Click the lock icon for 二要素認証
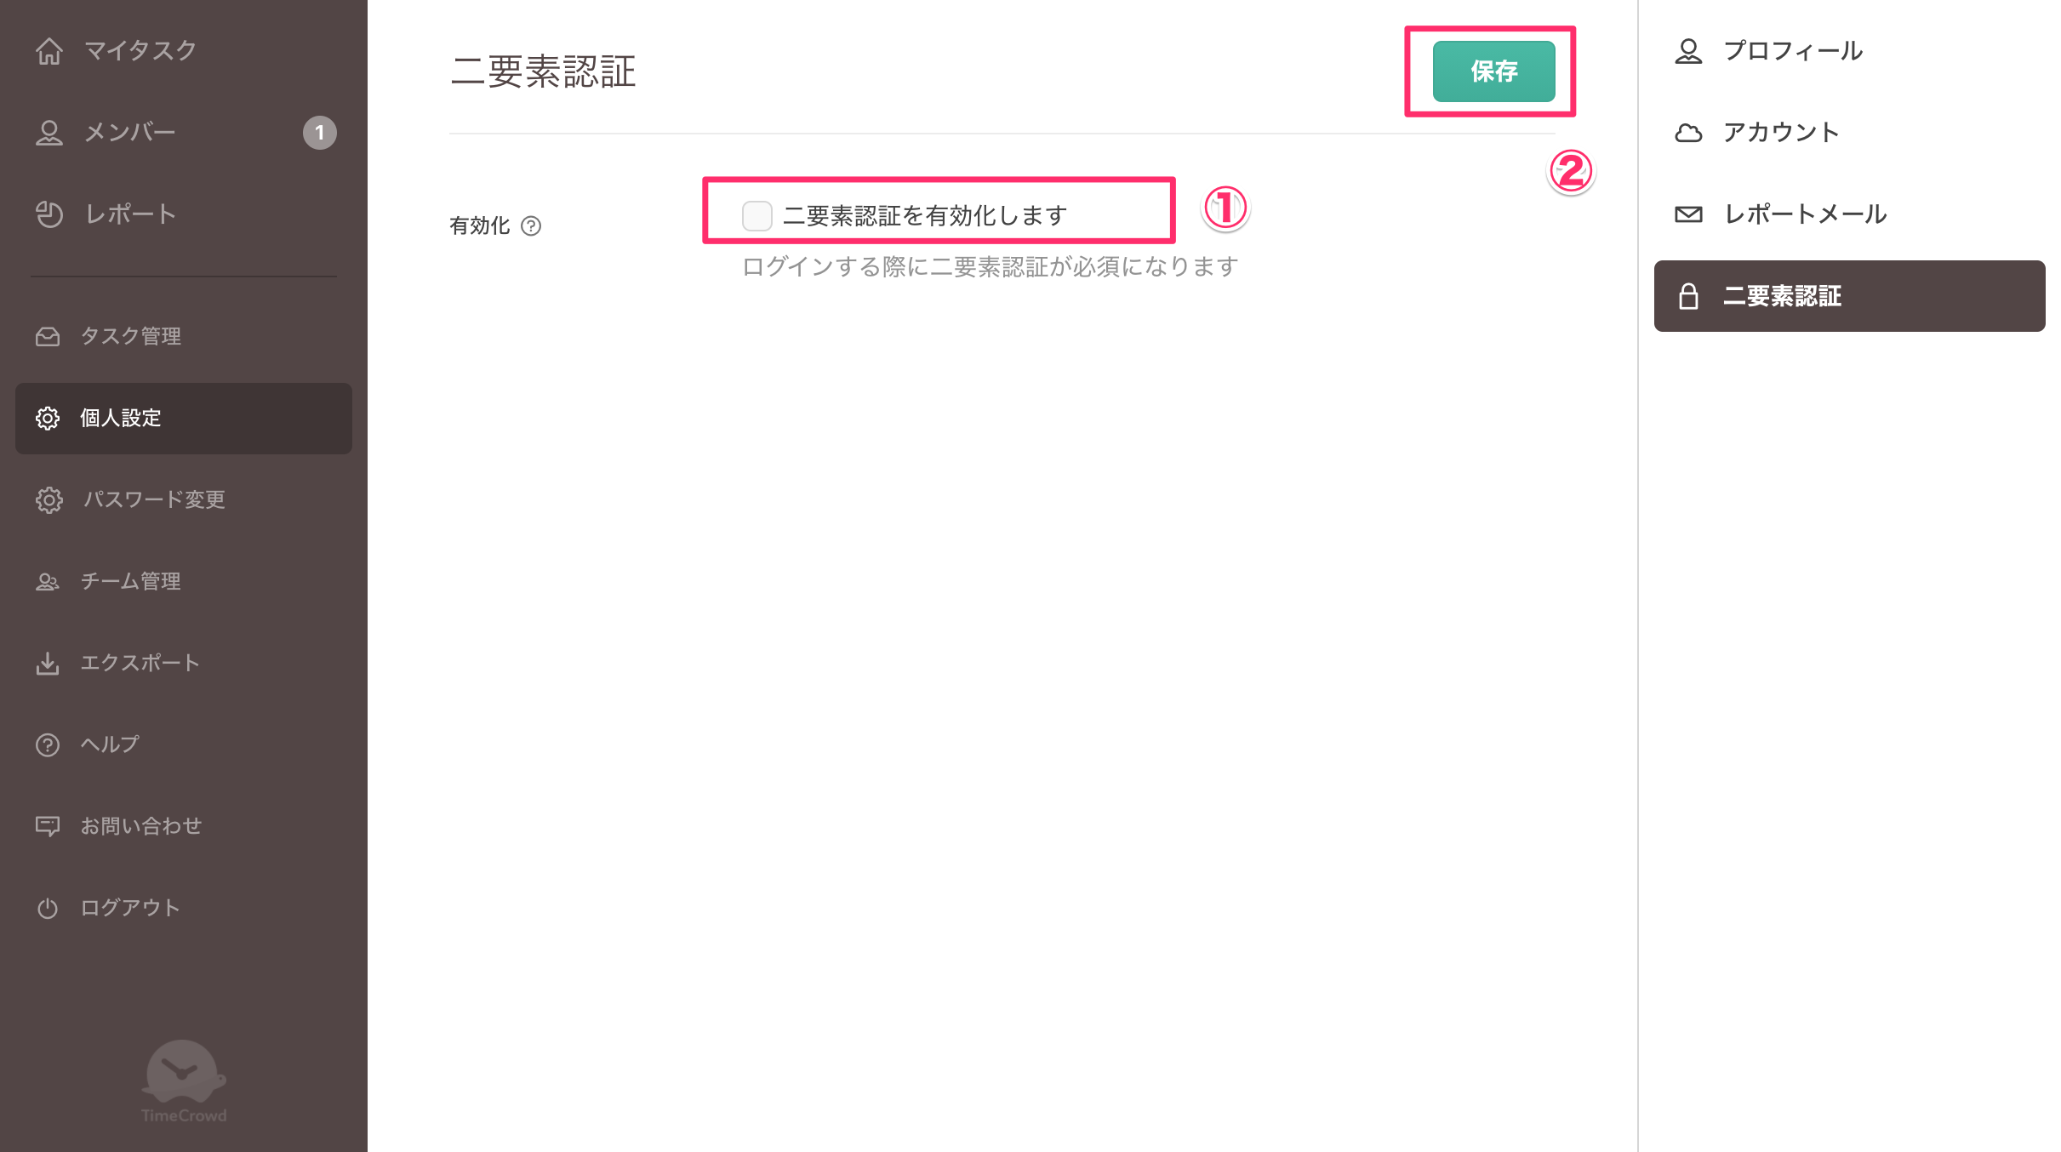Image resolution: width=2061 pixels, height=1152 pixels. point(1688,296)
